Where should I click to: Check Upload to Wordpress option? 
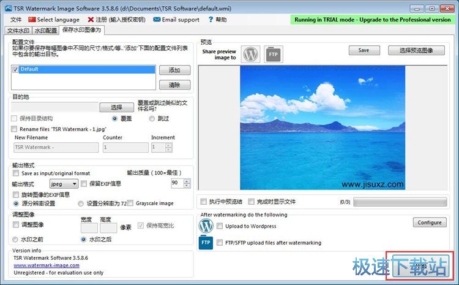pos(220,226)
